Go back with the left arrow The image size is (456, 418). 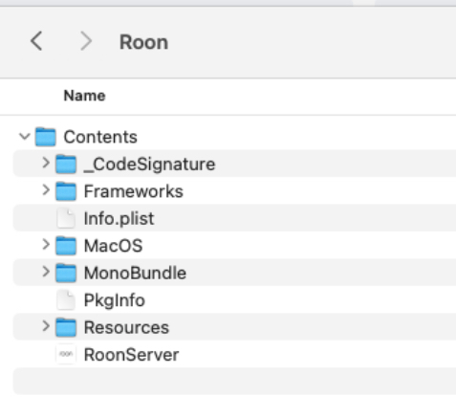36,41
